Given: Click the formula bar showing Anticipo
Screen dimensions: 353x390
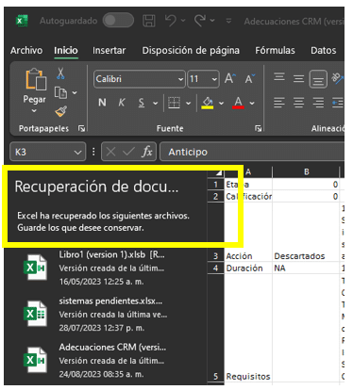Looking at the screenshot, I should (252, 152).
